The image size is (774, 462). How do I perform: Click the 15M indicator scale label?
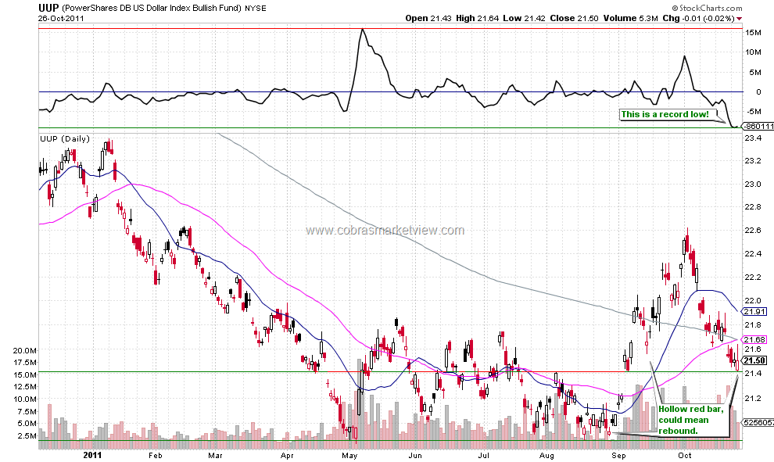click(x=753, y=33)
